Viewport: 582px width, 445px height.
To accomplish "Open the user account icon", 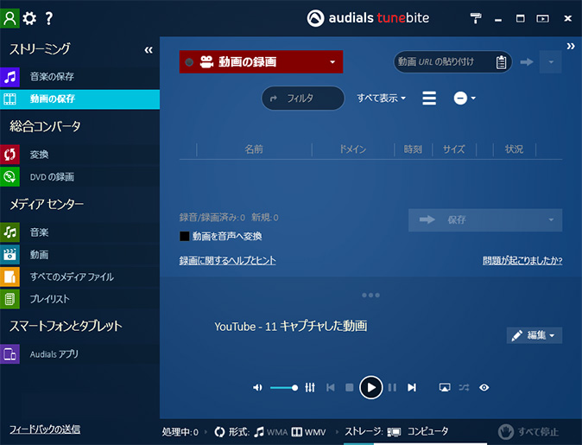I will (9, 18).
